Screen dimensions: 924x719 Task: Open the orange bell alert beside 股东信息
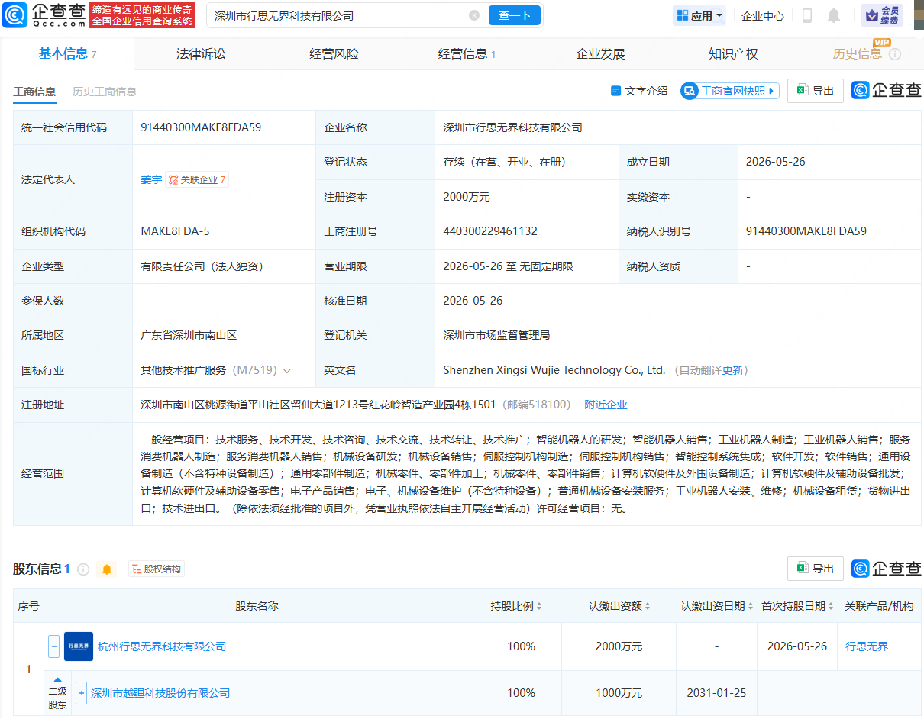tap(107, 569)
